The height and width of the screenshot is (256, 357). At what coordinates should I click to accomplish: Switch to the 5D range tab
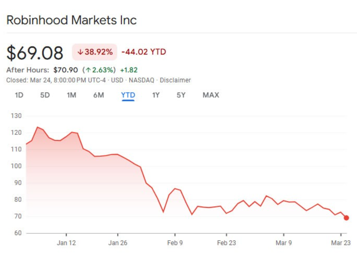(45, 95)
